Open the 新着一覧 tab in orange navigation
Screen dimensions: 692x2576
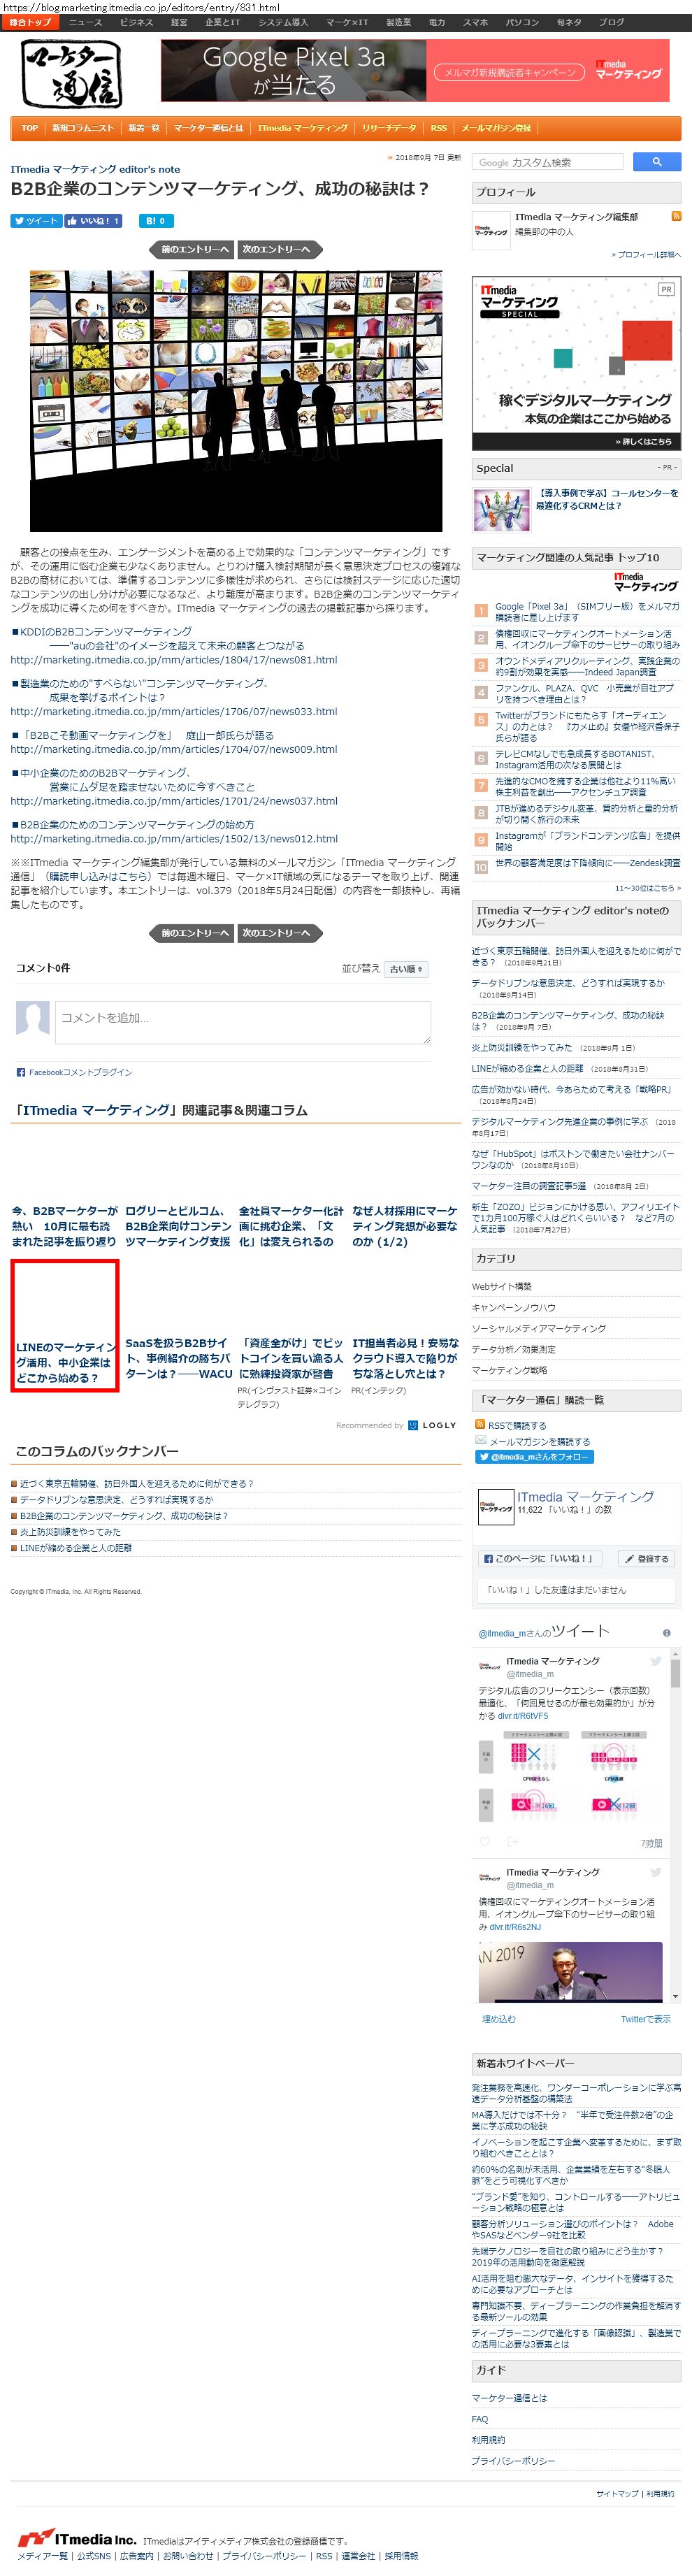click(x=144, y=128)
